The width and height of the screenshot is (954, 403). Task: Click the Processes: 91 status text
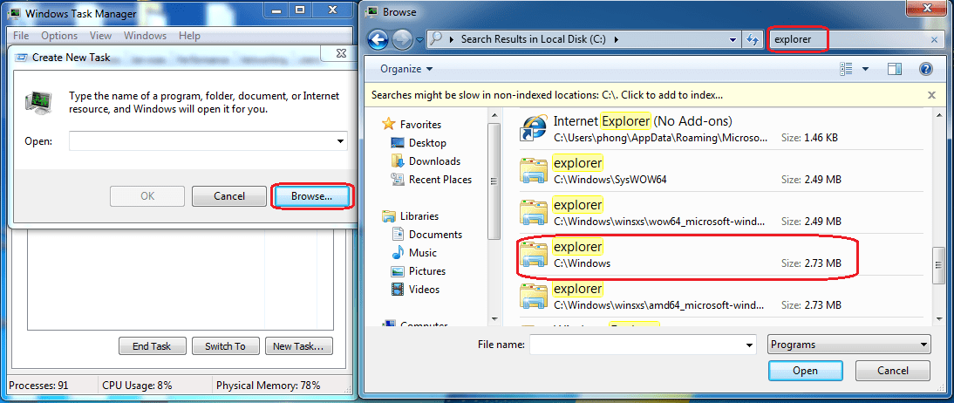[x=38, y=386]
